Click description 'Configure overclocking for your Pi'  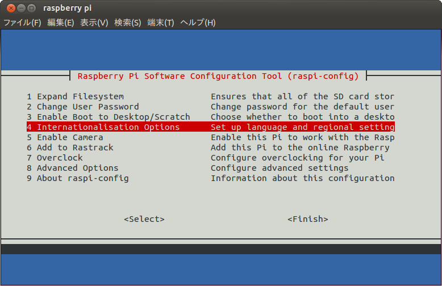pyautogui.click(x=297, y=158)
